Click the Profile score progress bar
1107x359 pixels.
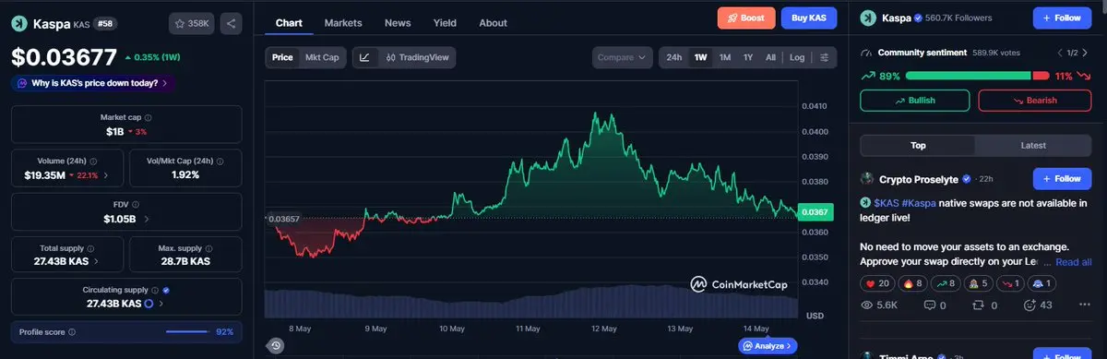pyautogui.click(x=187, y=331)
